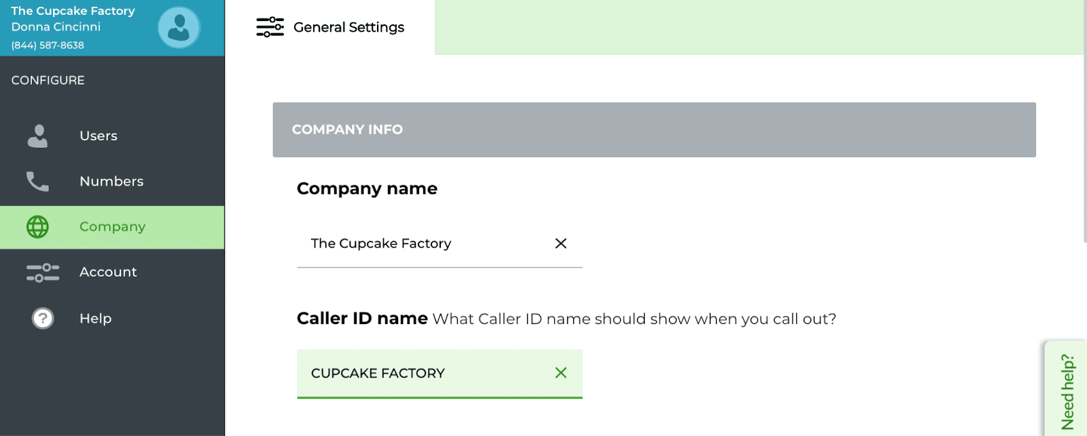Click the Company globe icon
The image size is (1087, 436).
[x=37, y=227]
